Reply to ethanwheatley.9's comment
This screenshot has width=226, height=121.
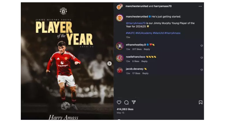[147, 49]
